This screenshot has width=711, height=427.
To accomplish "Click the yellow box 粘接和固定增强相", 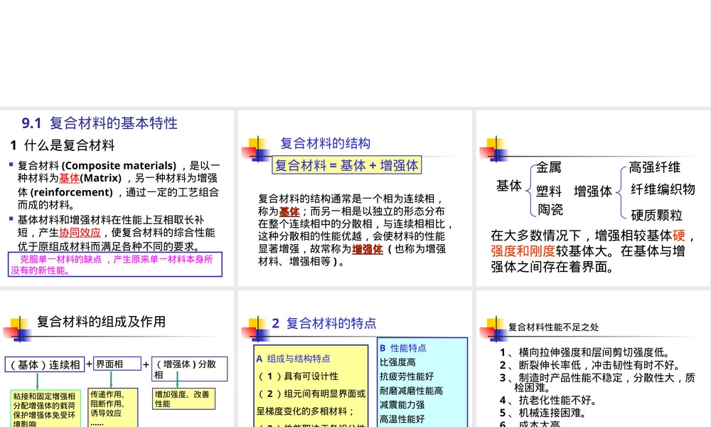I will pyautogui.click(x=46, y=408).
